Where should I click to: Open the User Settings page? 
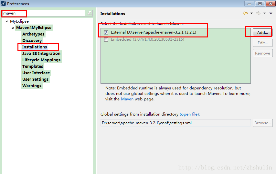click(x=35, y=79)
